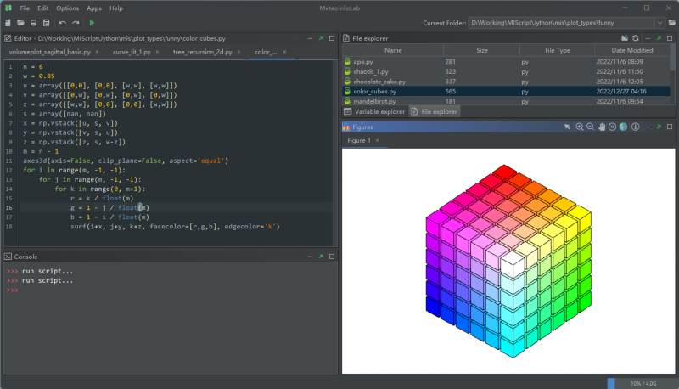Externalize the Figures panel with green arrow

tap(657, 127)
